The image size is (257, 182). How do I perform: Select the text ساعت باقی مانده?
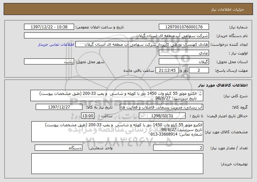(139, 70)
